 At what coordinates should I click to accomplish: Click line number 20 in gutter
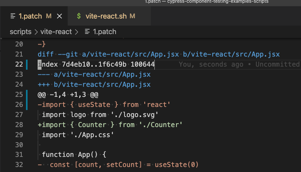19,44
